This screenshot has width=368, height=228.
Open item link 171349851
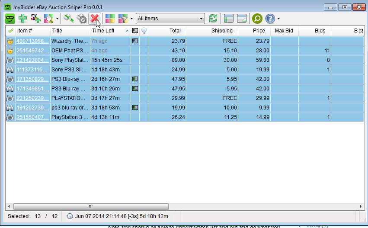(32, 89)
